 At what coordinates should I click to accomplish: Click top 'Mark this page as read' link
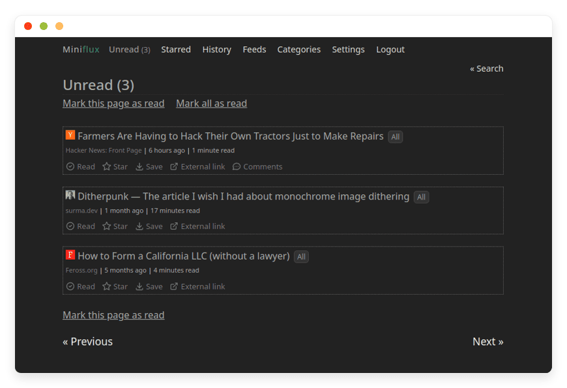(113, 104)
